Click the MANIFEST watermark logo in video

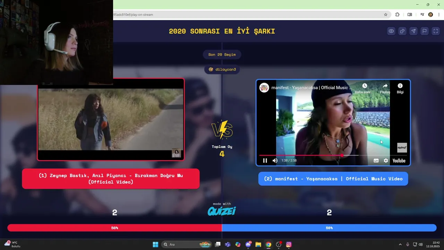click(x=402, y=148)
